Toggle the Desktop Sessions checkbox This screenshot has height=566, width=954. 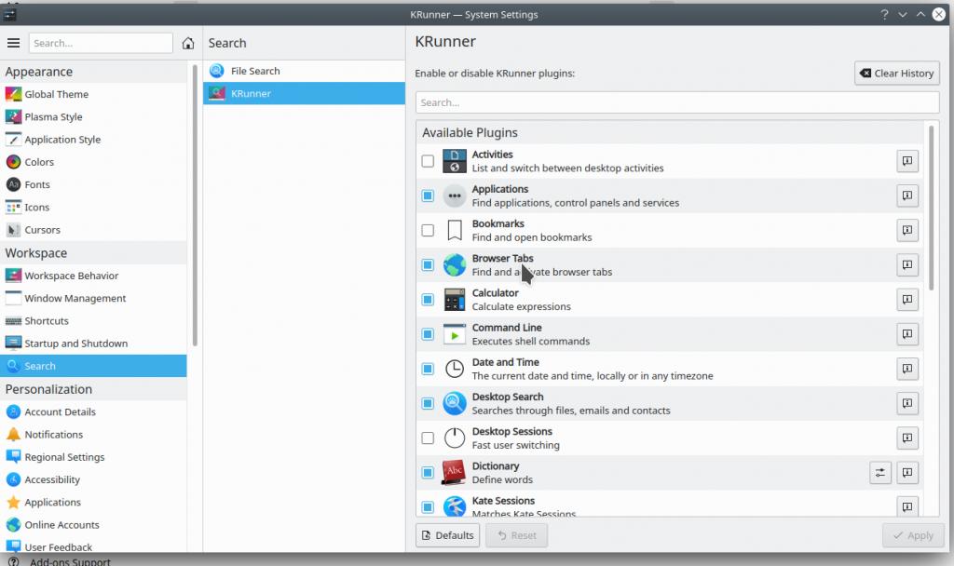coord(428,438)
